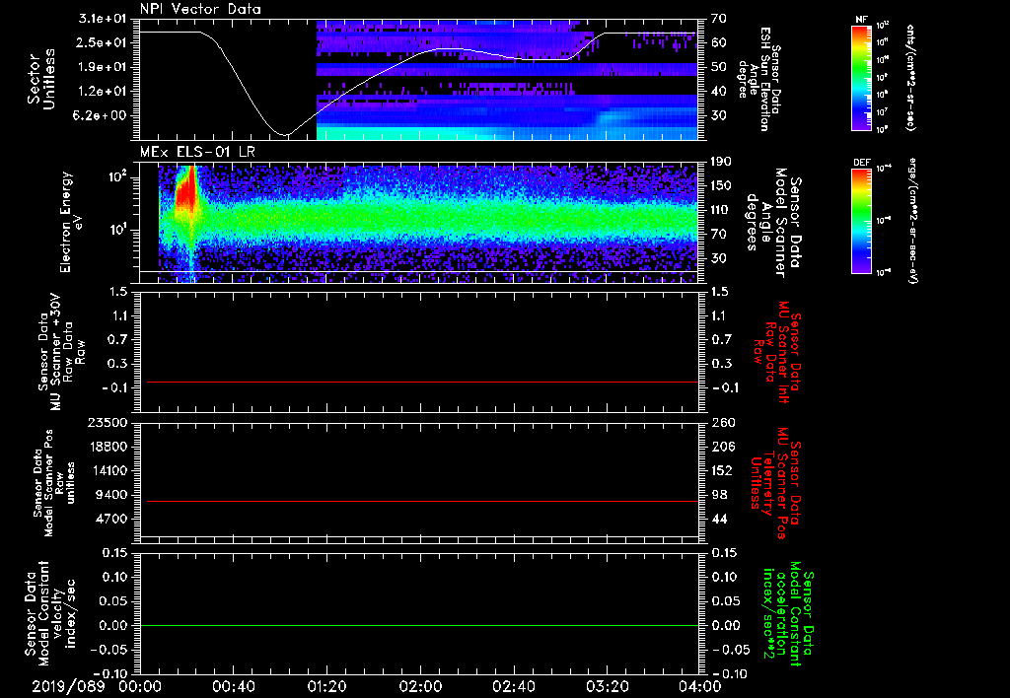Click the "23500" scanner position tick

pyautogui.click(x=108, y=423)
